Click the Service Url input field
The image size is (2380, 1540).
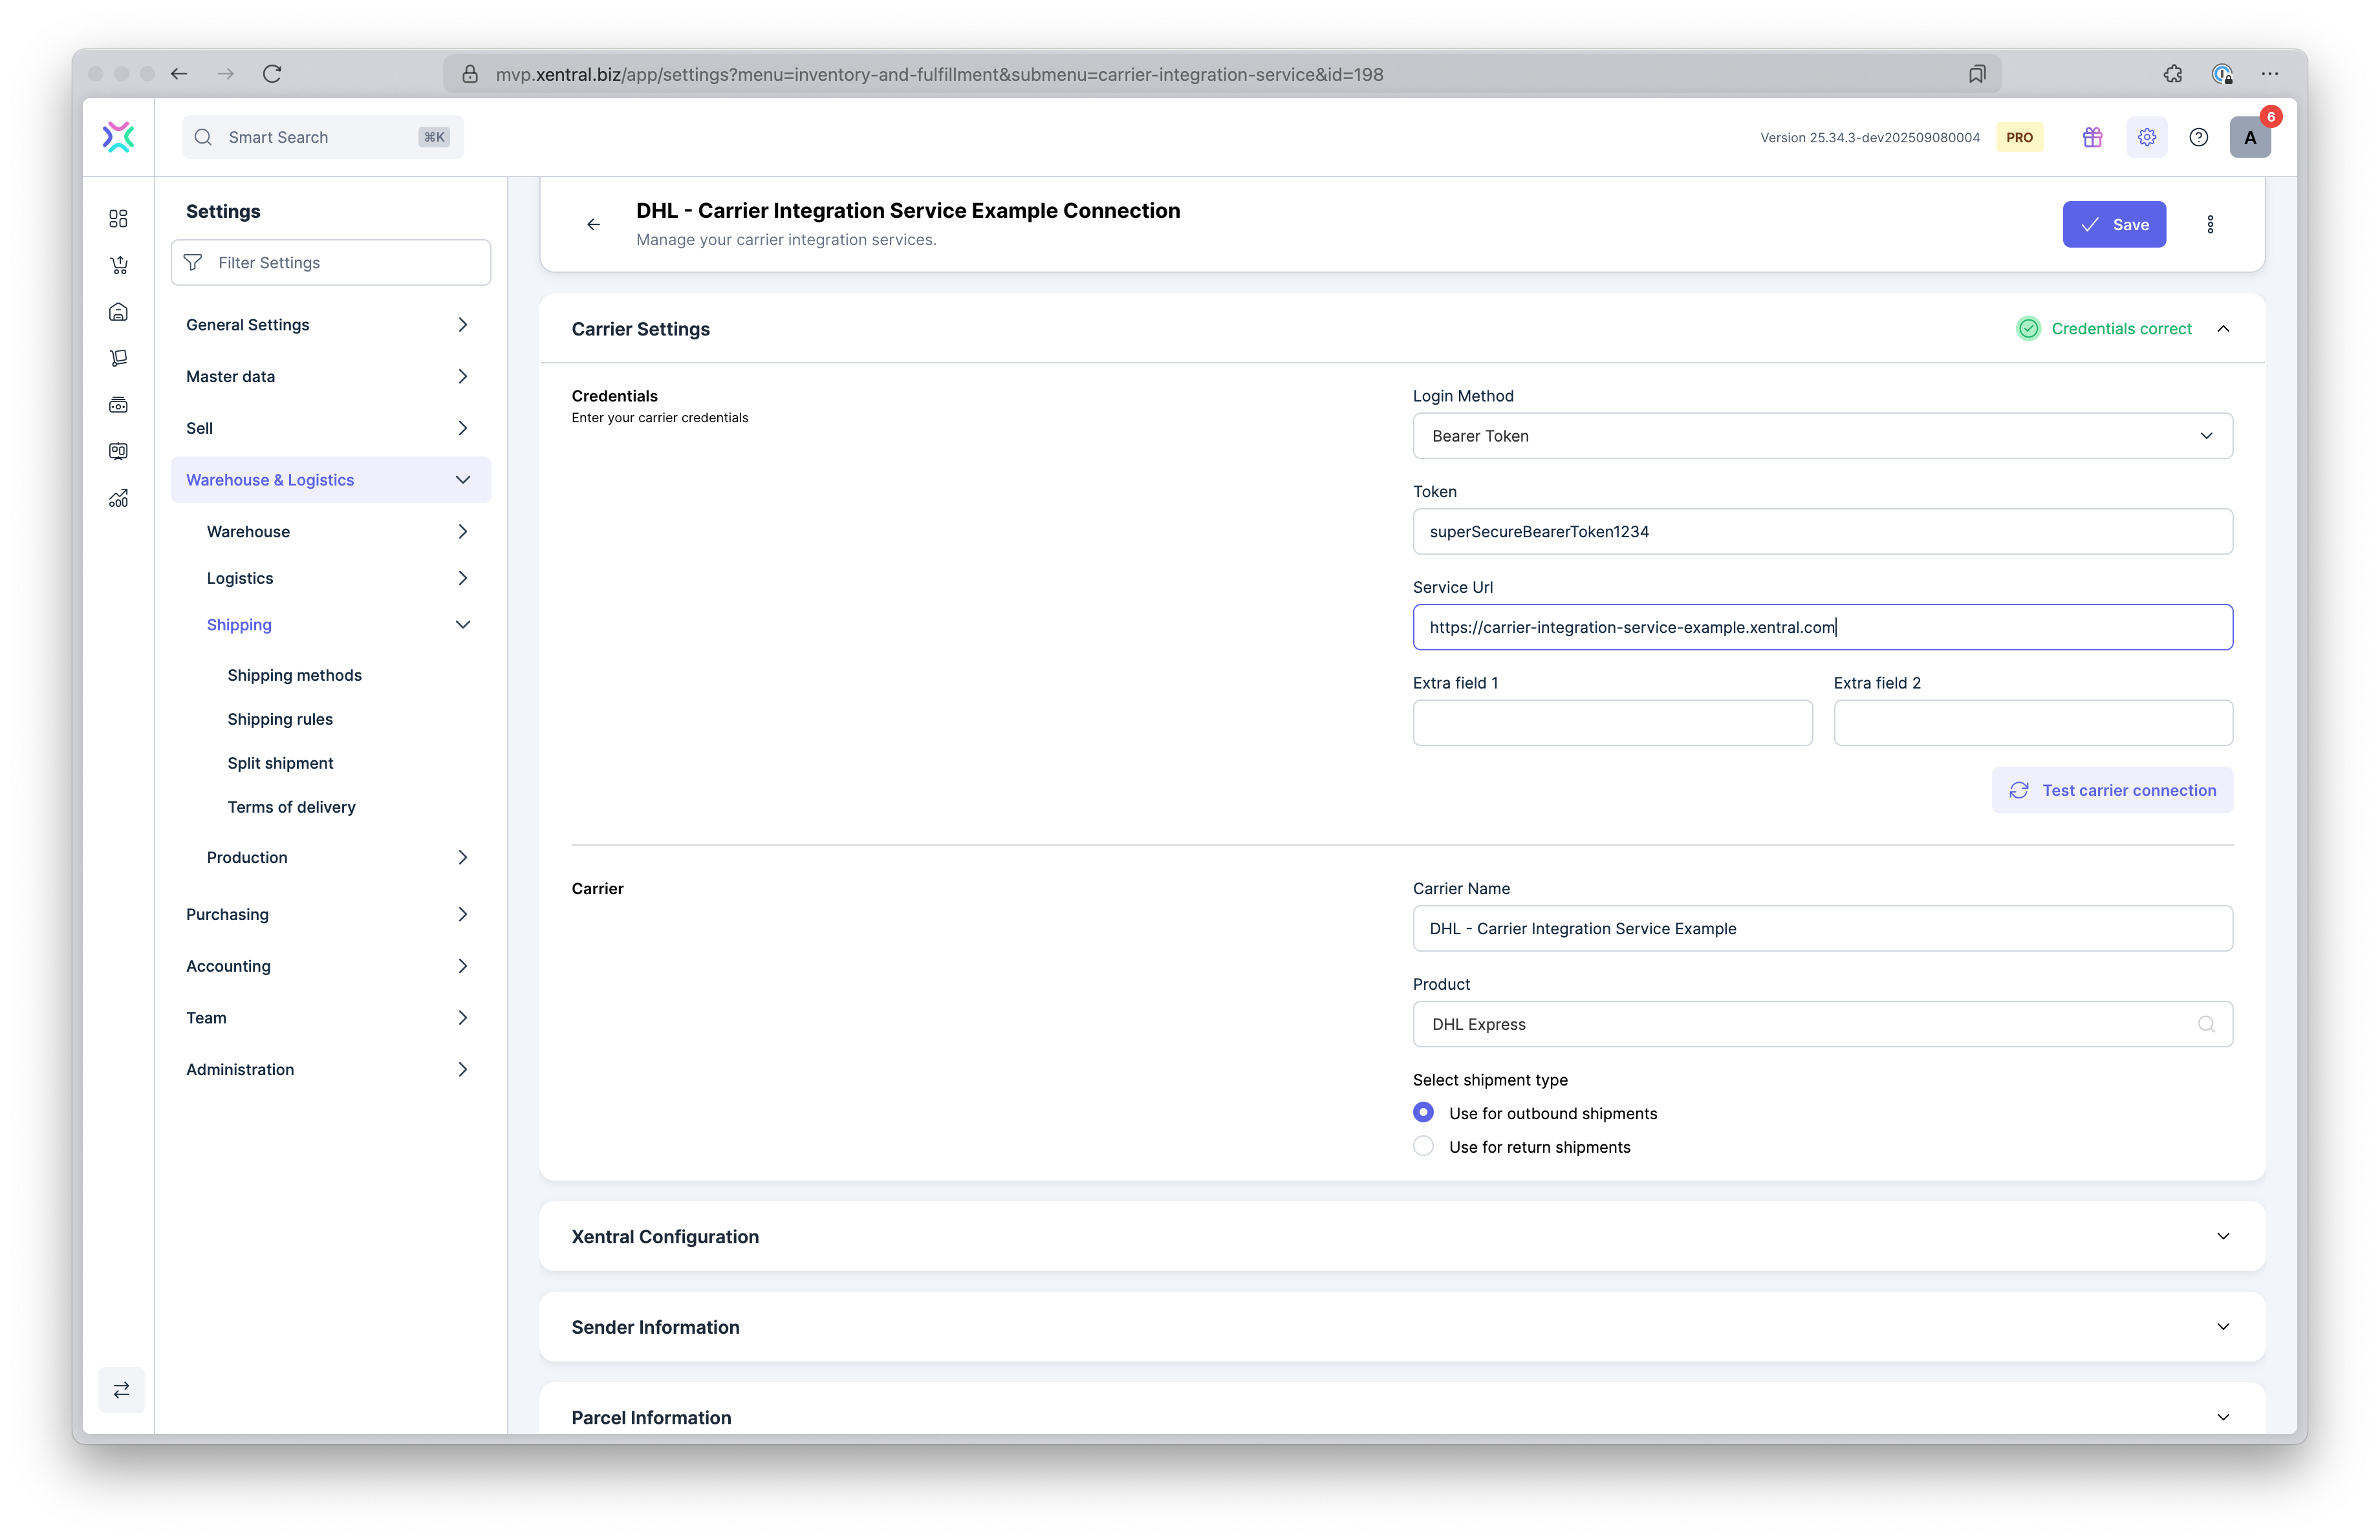coord(1822,626)
